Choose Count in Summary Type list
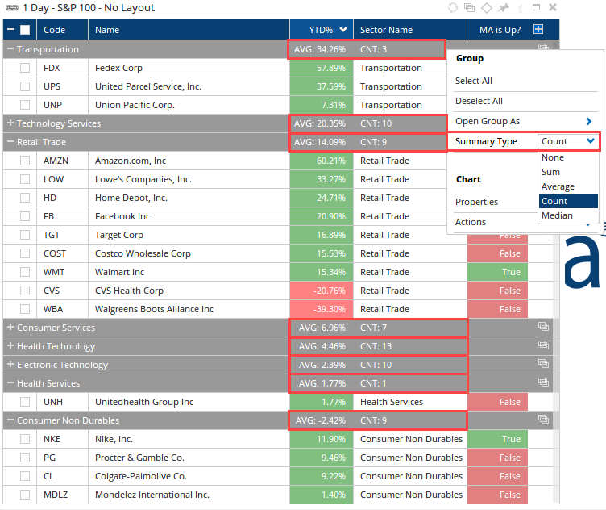This screenshot has height=510, width=606. pyautogui.click(x=568, y=201)
